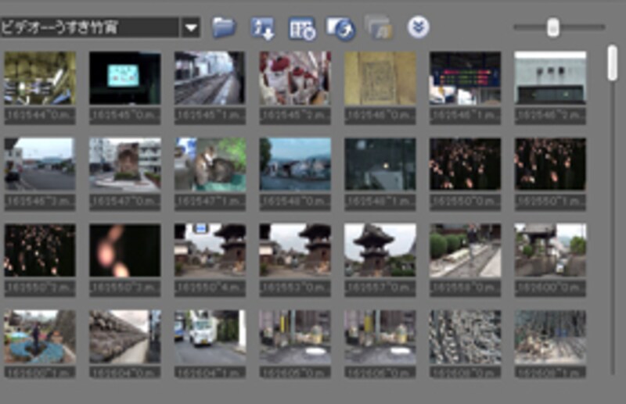
Task: Open the ビデオ library folder dropdown
Action: (191, 28)
